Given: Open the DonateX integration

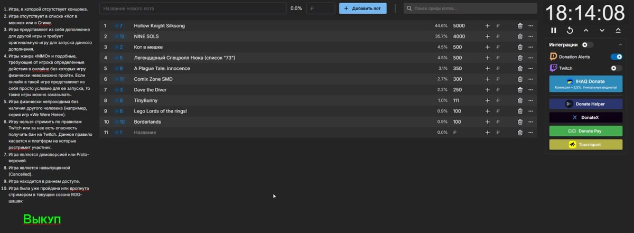Looking at the screenshot, I should click(x=585, y=117).
